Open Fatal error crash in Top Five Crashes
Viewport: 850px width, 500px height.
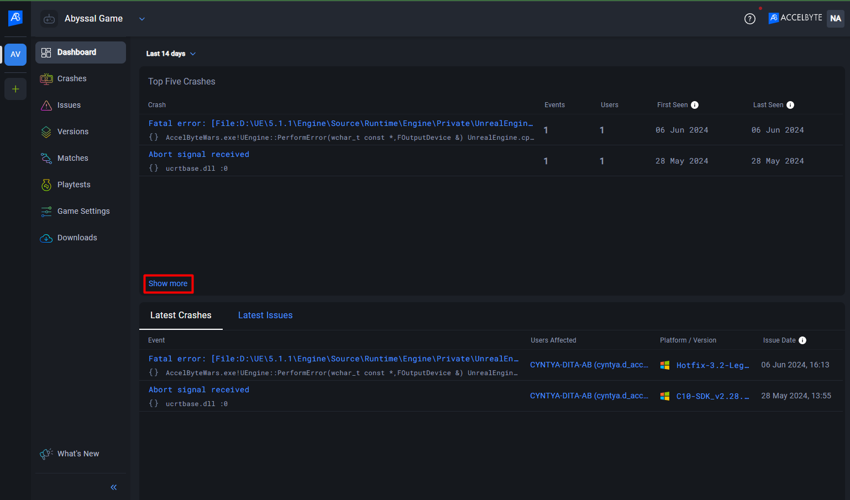click(341, 123)
